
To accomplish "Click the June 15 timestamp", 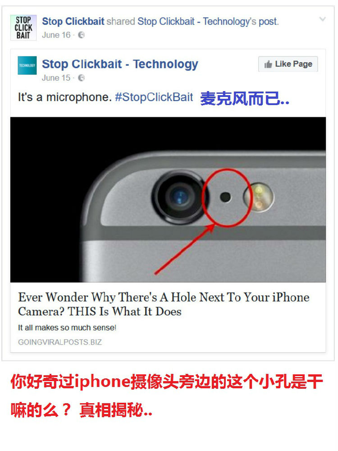I will tap(56, 78).
